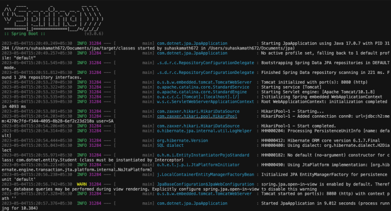Click the 'in 4093 ms' wrapped line

pyautogui.click(x=14, y=107)
